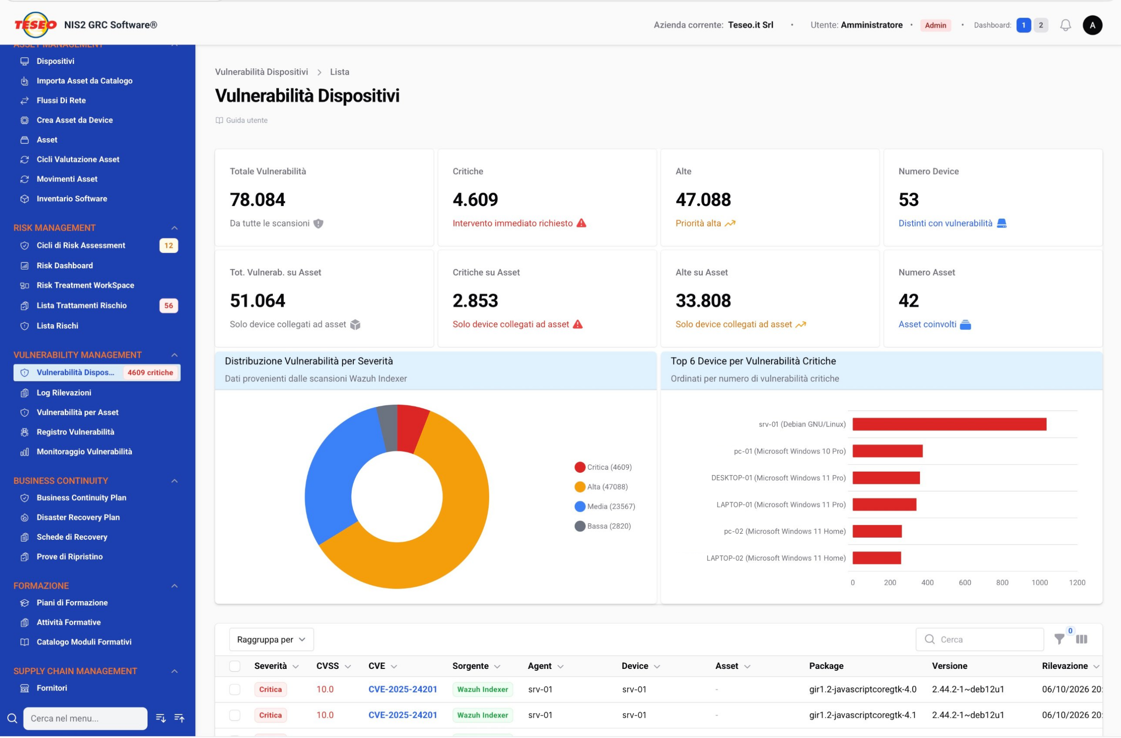The height and width of the screenshot is (738, 1121).
Task: Click the Piani di Formazione graduation icon
Action: coord(25,603)
